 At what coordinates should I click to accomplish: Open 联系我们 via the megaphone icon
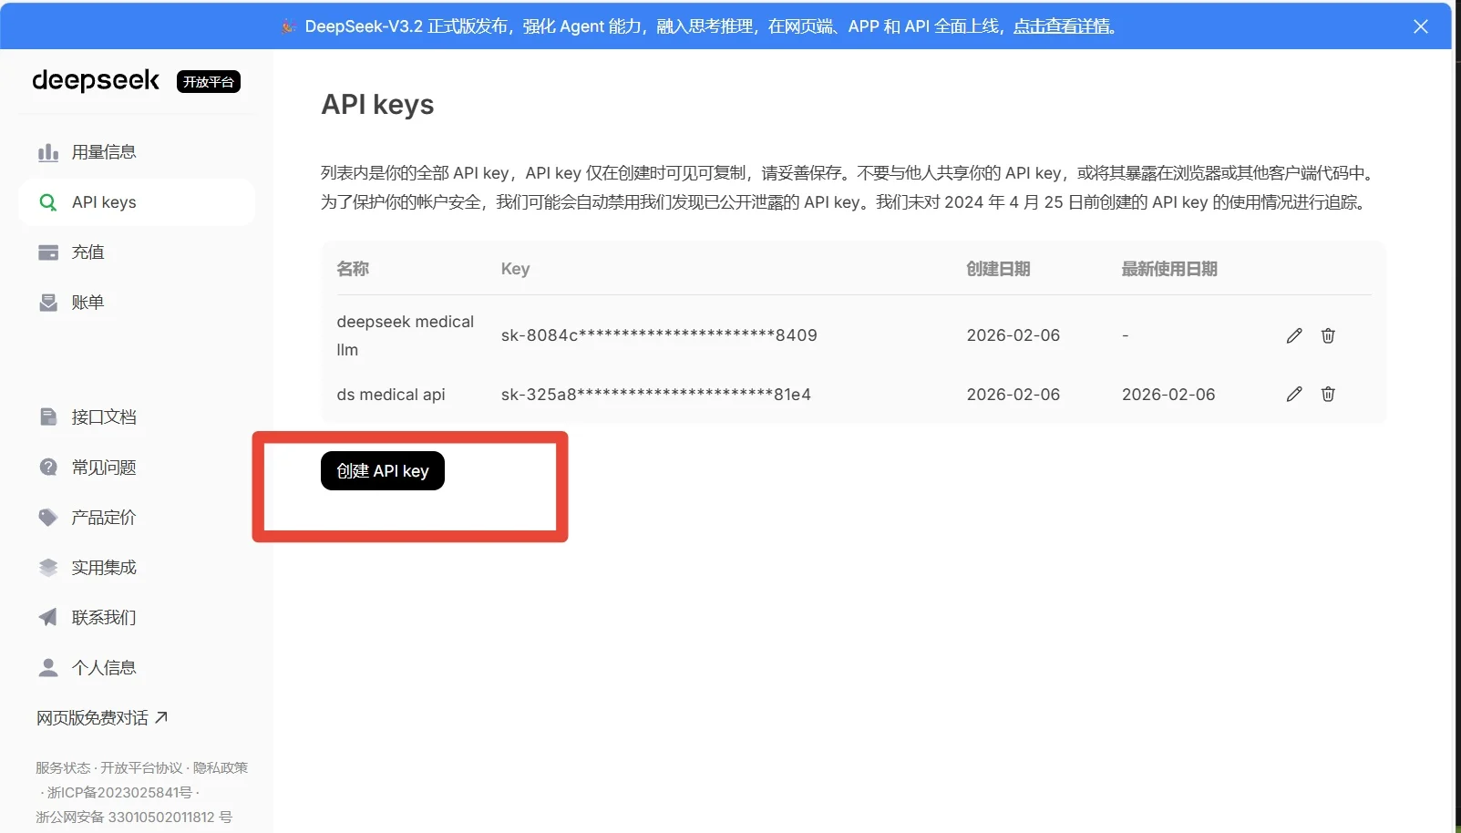click(x=47, y=617)
